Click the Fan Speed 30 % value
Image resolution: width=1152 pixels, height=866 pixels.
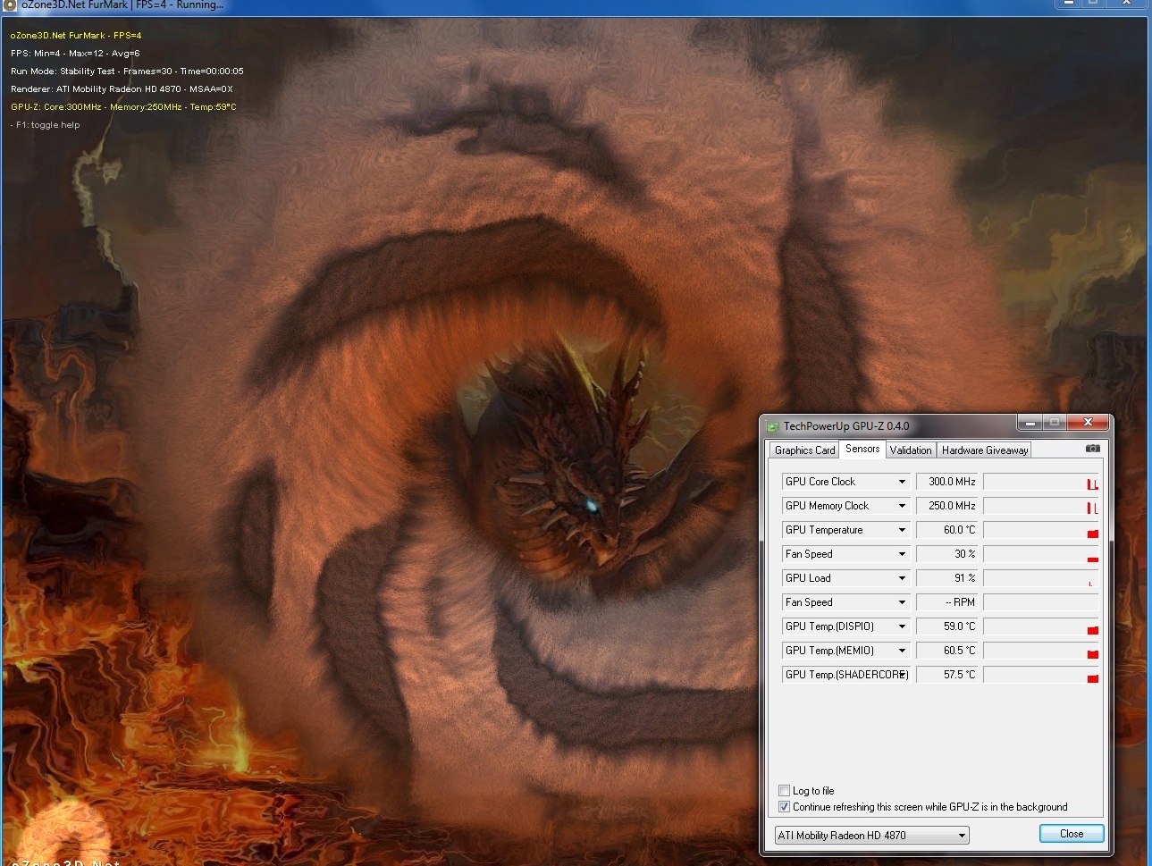tap(948, 554)
